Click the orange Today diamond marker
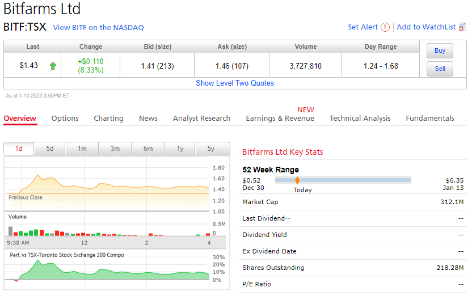This screenshot has height=296, width=472. (x=297, y=180)
